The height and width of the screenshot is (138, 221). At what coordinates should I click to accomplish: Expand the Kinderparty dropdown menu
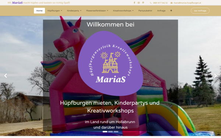click(74, 11)
